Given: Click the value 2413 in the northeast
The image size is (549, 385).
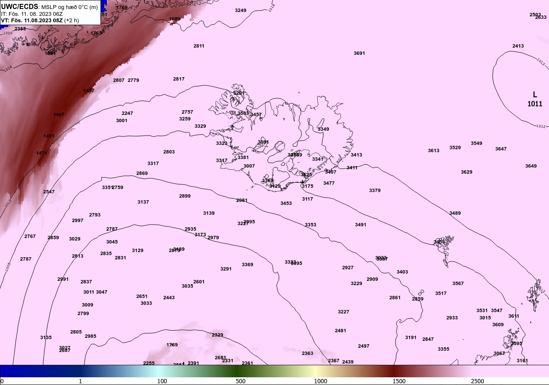Looking at the screenshot, I should [518, 46].
